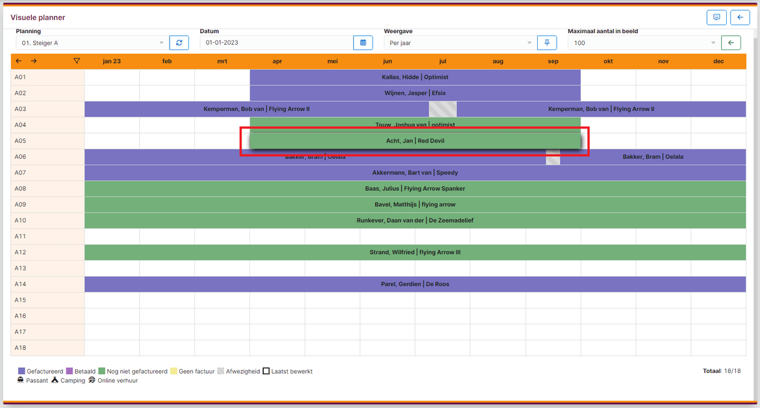The height and width of the screenshot is (408, 760).
Task: Open the Maximaal aantal dropdown 100
Action: click(644, 43)
